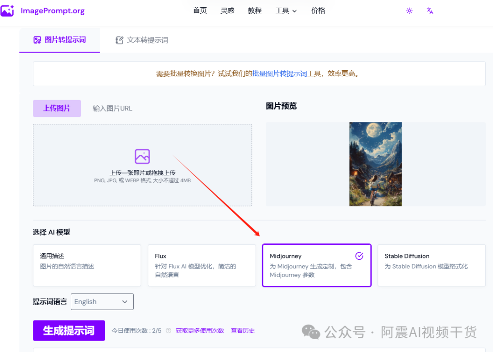Viewport: 493px width, 352px height.
Task: Switch to the 输入图片URL tab
Action: pyautogui.click(x=112, y=108)
